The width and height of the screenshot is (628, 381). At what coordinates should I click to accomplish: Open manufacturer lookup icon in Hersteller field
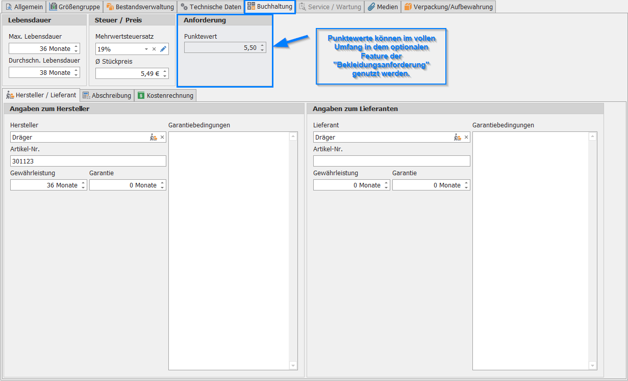[x=154, y=138]
